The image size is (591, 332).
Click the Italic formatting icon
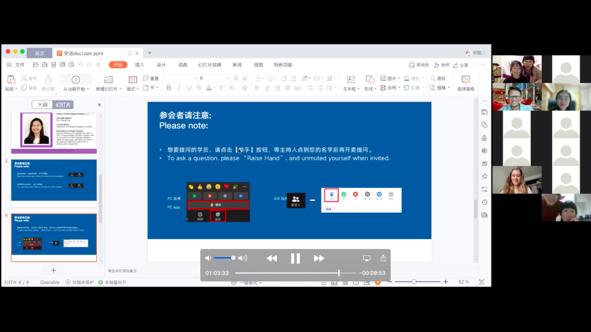tap(179, 88)
